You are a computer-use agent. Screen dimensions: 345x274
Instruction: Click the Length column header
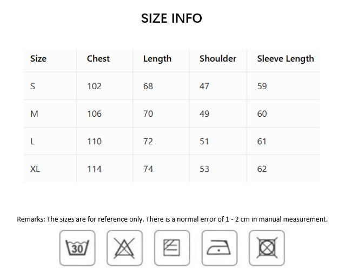tap(157, 58)
